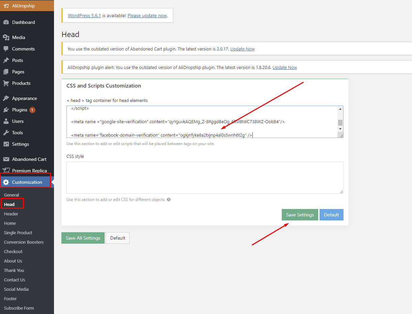Click the Appearance paintbrush icon
This screenshot has height=314, width=412.
pos(6,98)
